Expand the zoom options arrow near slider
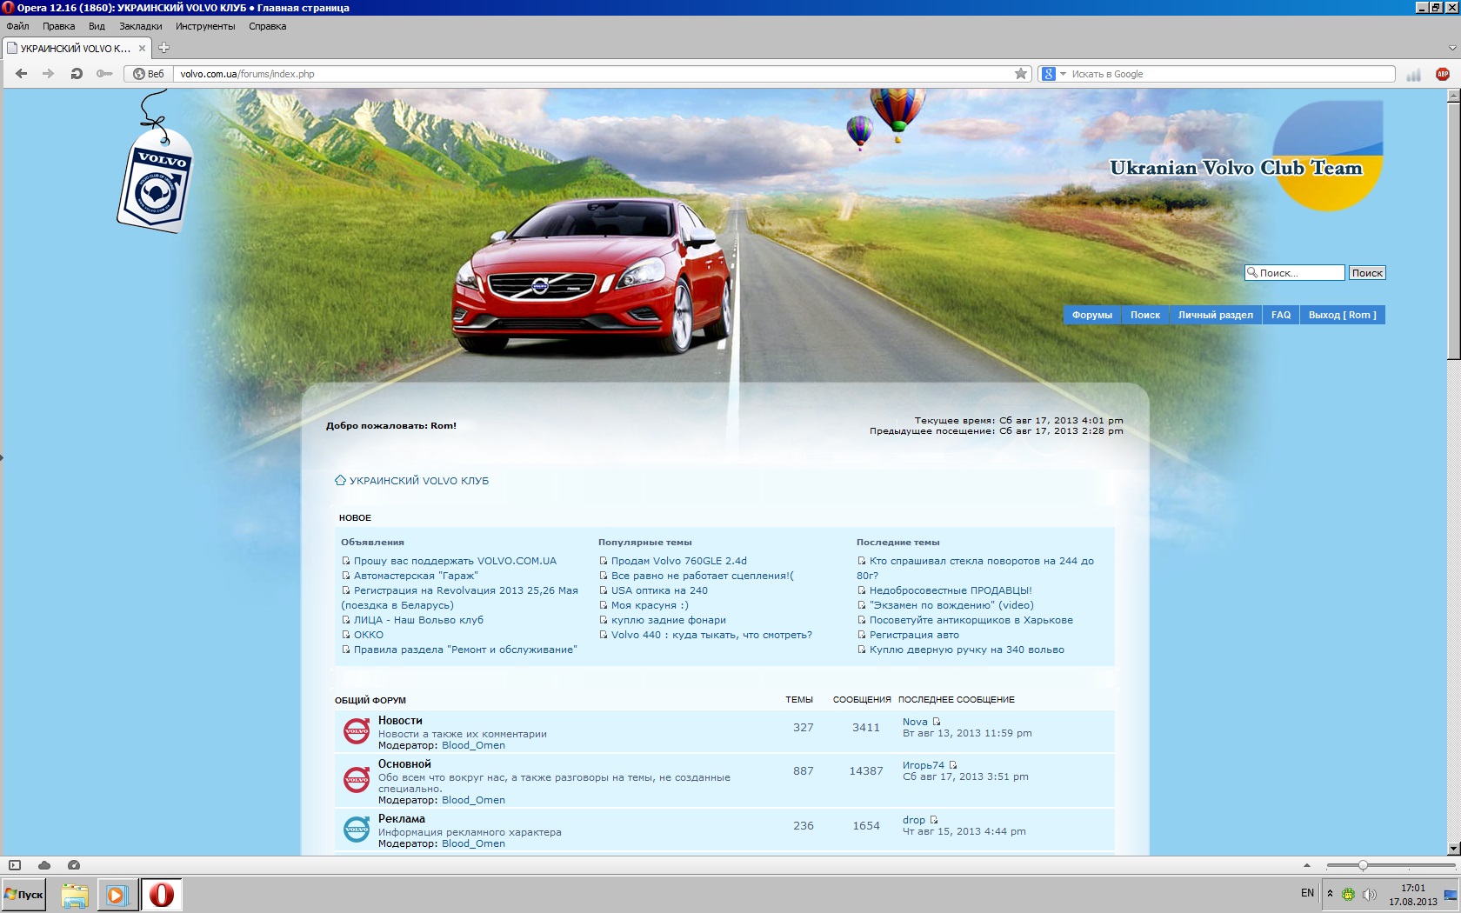Image resolution: width=1461 pixels, height=913 pixels. [x=1306, y=865]
